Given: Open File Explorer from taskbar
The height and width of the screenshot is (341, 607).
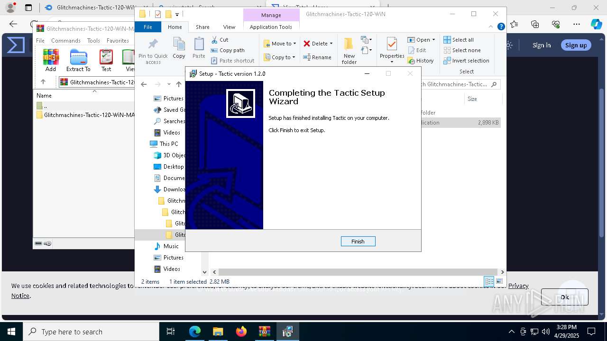Looking at the screenshot, I should [218, 332].
